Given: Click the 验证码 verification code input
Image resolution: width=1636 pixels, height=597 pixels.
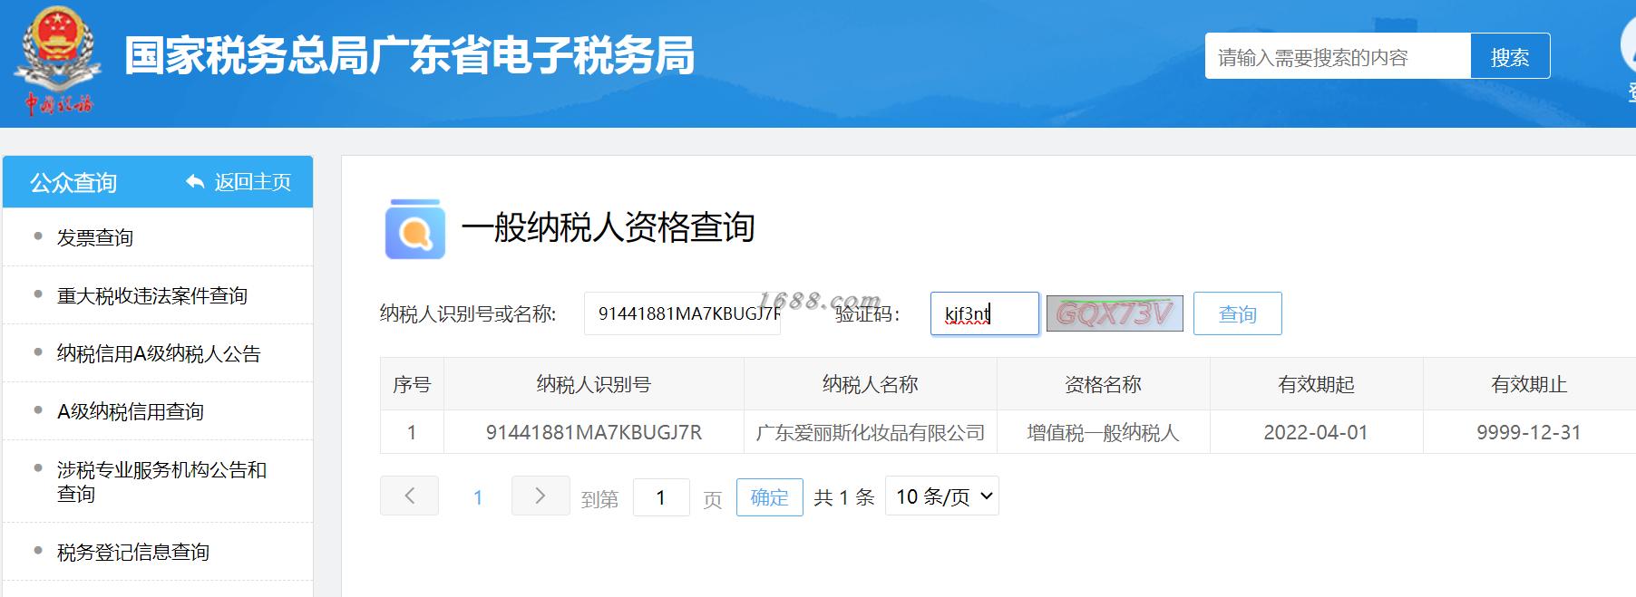Looking at the screenshot, I should 985,313.
